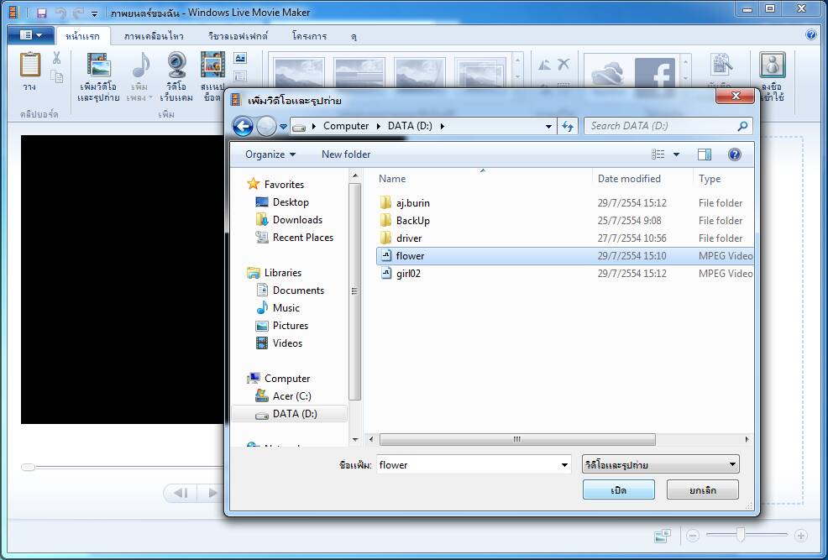Expand the change view options arrow
The height and width of the screenshot is (560, 828).
pyautogui.click(x=677, y=154)
